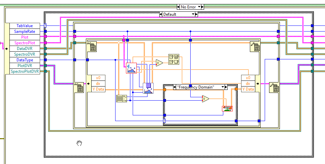Select the PlotDVR unbundle element
This screenshot has width=325, height=164.
(25, 66)
